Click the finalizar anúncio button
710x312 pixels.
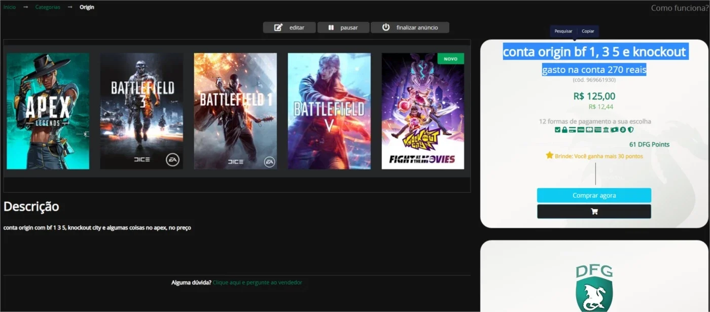tap(410, 27)
